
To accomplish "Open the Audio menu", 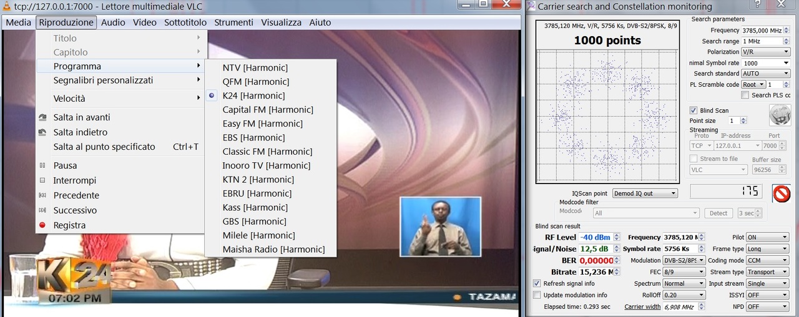I will coord(113,22).
